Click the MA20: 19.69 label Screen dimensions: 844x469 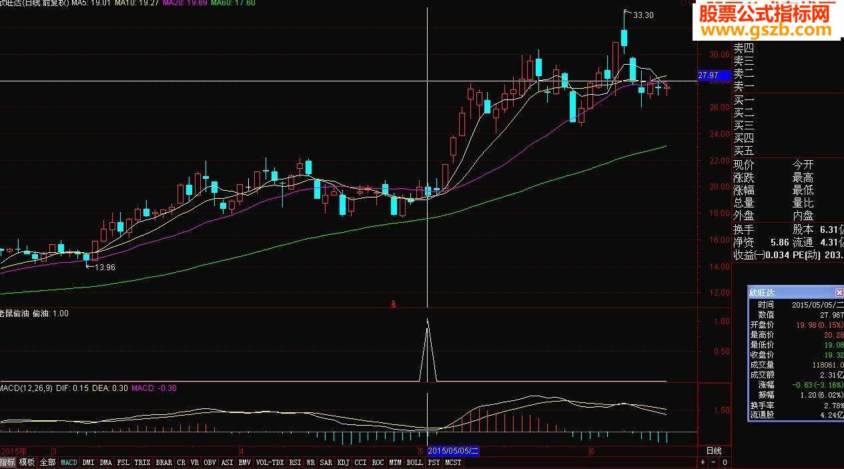[184, 3]
